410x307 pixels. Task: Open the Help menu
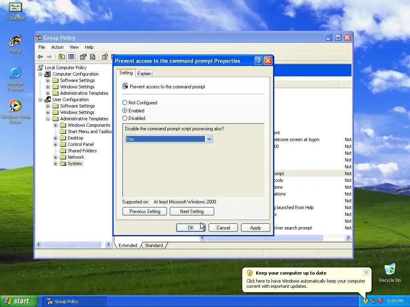89,47
